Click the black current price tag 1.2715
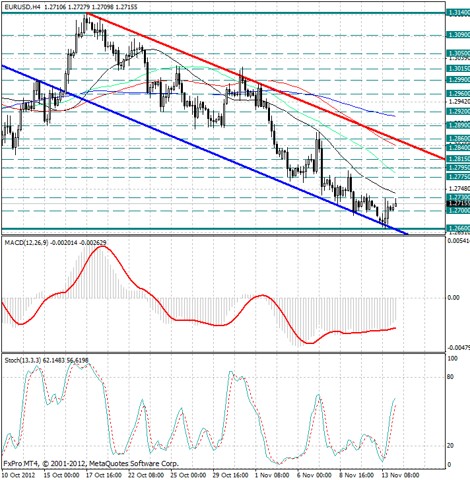This screenshot has width=470, height=480. point(458,203)
